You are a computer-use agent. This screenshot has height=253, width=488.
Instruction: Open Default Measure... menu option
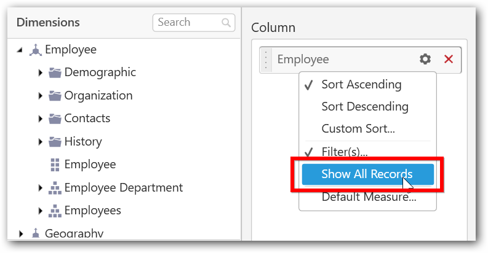coord(369,198)
